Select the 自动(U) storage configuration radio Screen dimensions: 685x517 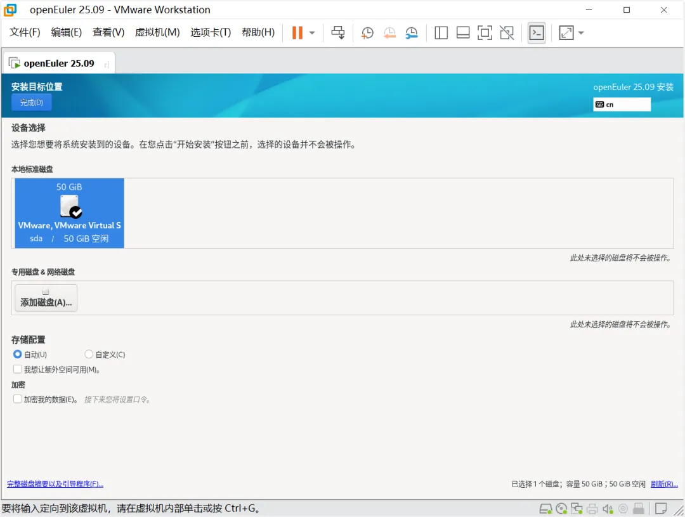(18, 354)
